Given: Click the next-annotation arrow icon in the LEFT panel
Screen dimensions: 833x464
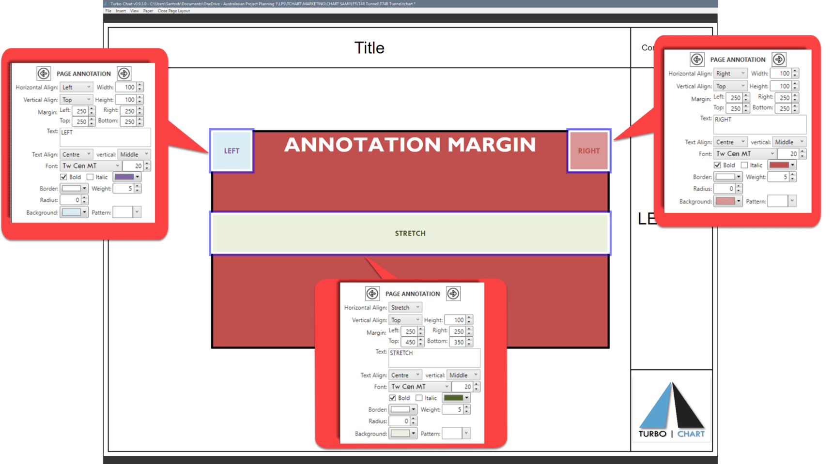Looking at the screenshot, I should pos(124,74).
